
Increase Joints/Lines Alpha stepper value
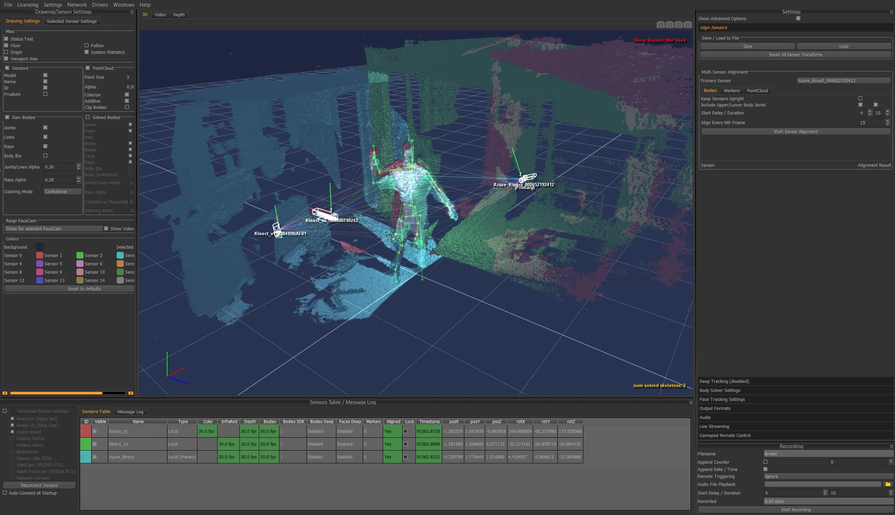tap(78, 165)
